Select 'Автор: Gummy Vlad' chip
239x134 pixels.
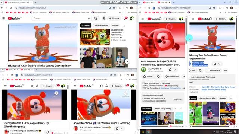[208, 98]
